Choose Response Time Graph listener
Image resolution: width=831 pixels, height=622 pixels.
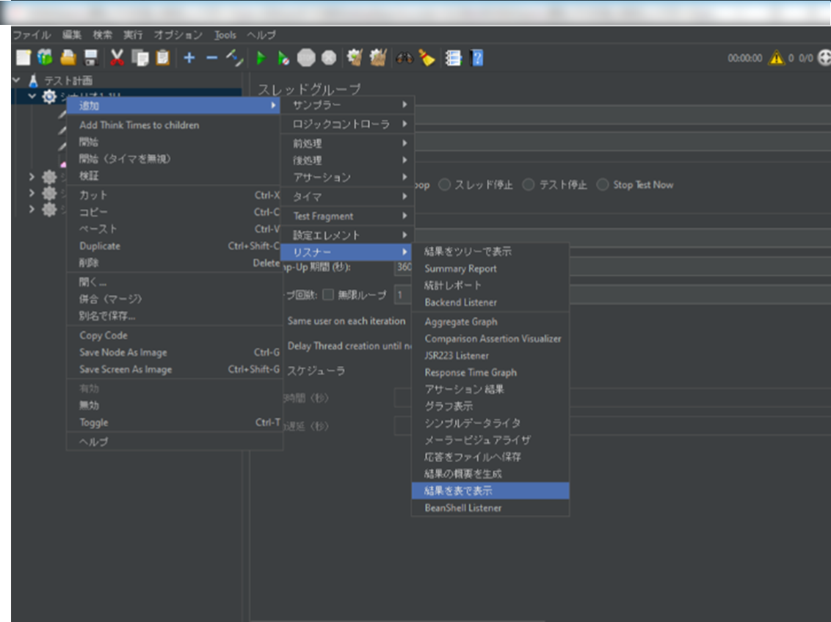(x=490, y=373)
